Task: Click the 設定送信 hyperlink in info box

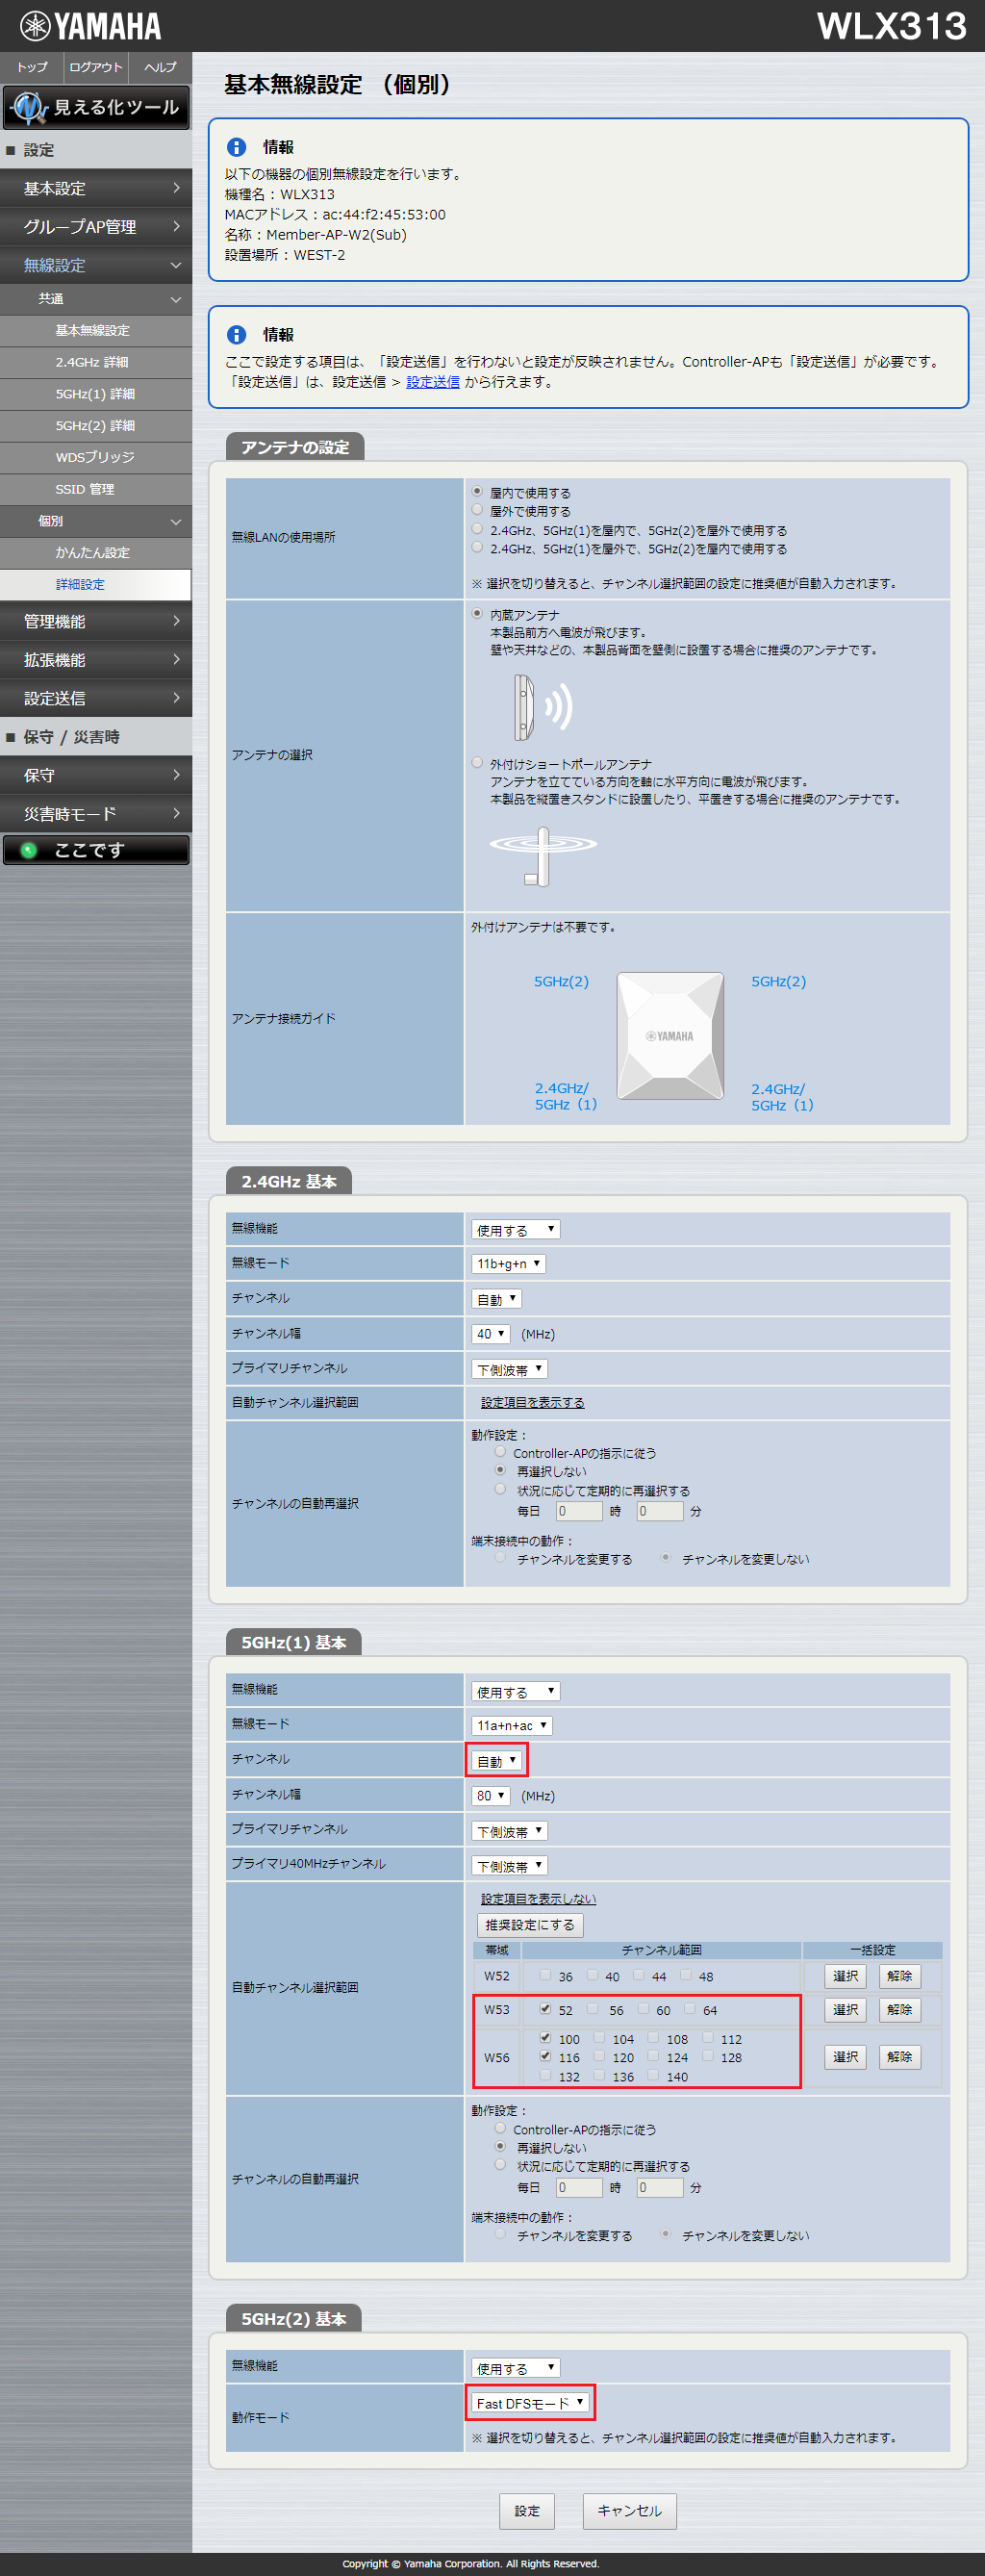Action: click(433, 382)
